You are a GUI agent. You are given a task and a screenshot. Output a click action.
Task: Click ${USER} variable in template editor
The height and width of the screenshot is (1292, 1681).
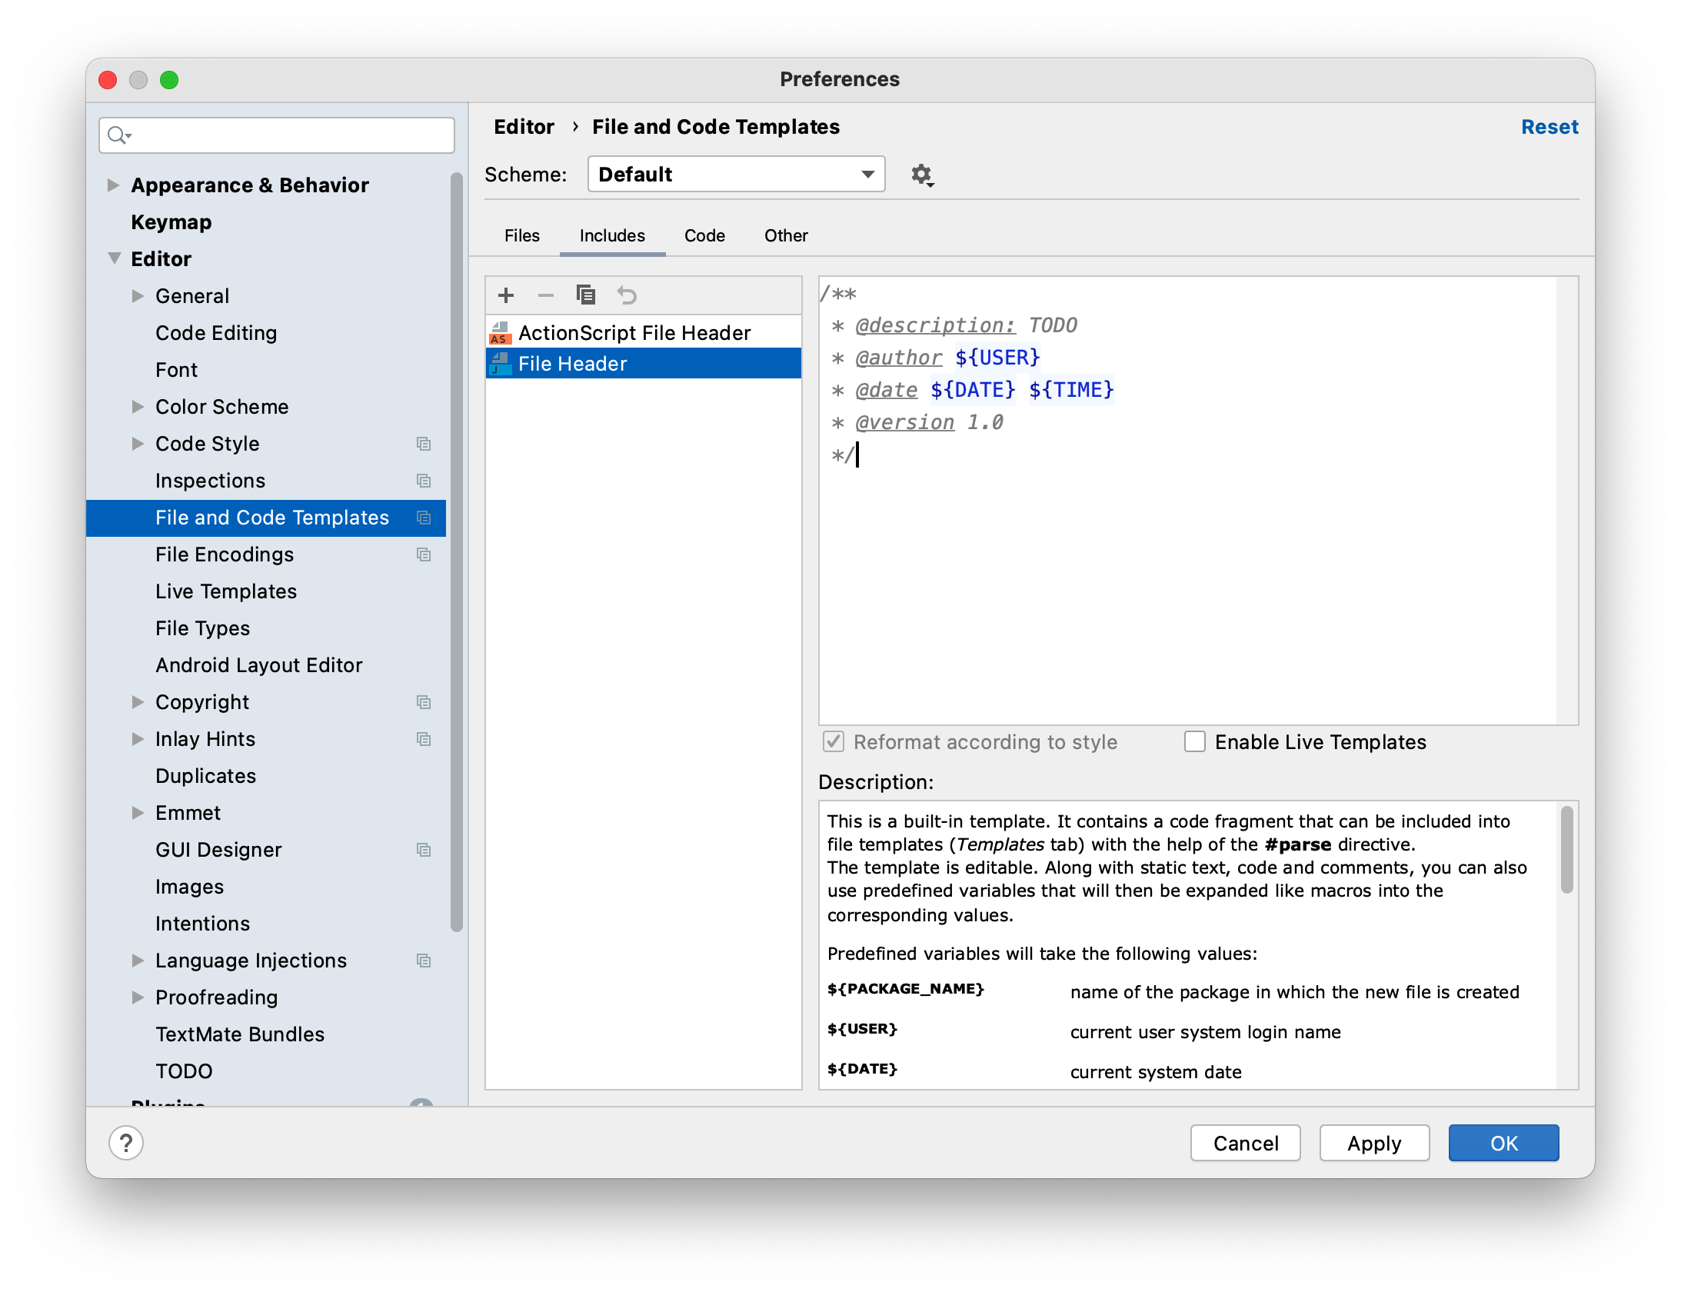click(x=997, y=358)
